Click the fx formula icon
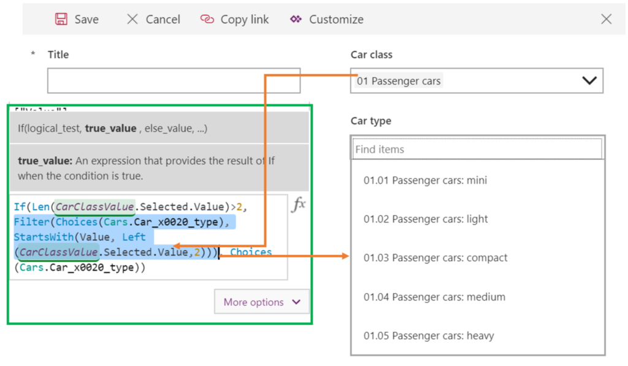Image resolution: width=628 pixels, height=366 pixels. (298, 205)
